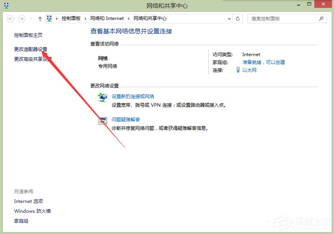Select 网络和 Internet in the breadcrumb
The width and height of the screenshot is (334, 234).
pos(107,18)
